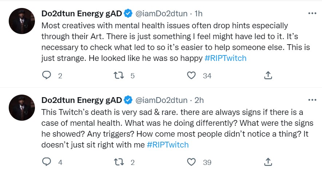The image size is (322, 170).
Task: Open #RIPTwitch hashtag in the second tweet
Action: 168,145
